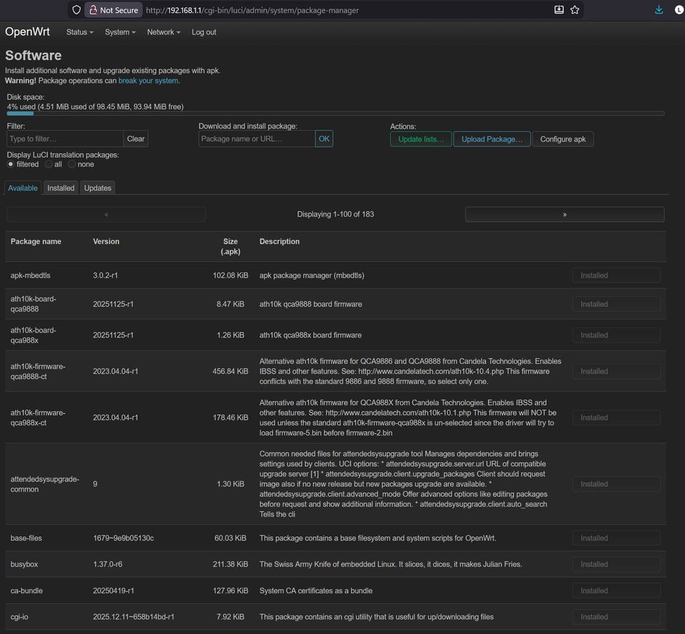The image size is (685, 634).
Task: Switch to the Installed tab
Action: pos(61,188)
